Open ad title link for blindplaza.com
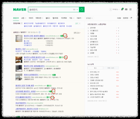Viewport: 140px width, 119px height. [x=27, y=109]
